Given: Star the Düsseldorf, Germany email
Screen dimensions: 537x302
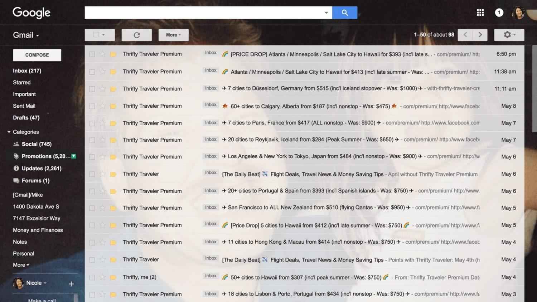Looking at the screenshot, I should coord(102,88).
